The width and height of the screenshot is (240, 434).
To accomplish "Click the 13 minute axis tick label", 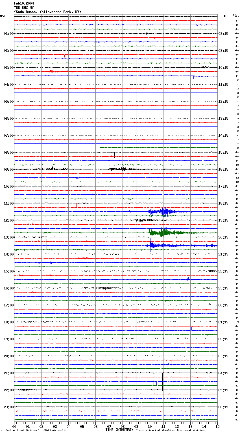I will click(x=190, y=426).
